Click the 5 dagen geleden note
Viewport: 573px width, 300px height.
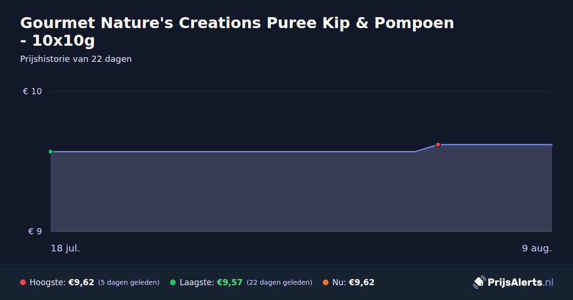pos(129,283)
